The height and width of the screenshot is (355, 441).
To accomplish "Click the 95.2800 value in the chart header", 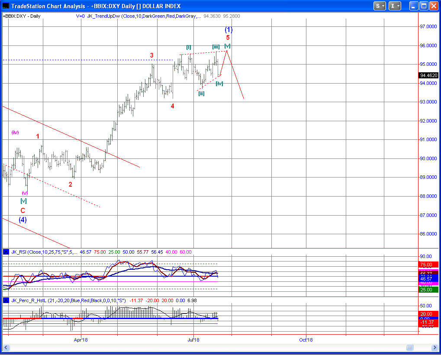I will [x=232, y=16].
